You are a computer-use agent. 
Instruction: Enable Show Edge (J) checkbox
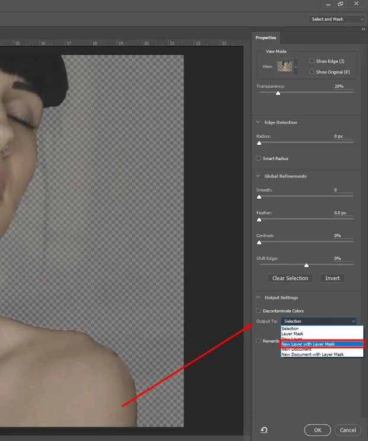pyautogui.click(x=312, y=61)
